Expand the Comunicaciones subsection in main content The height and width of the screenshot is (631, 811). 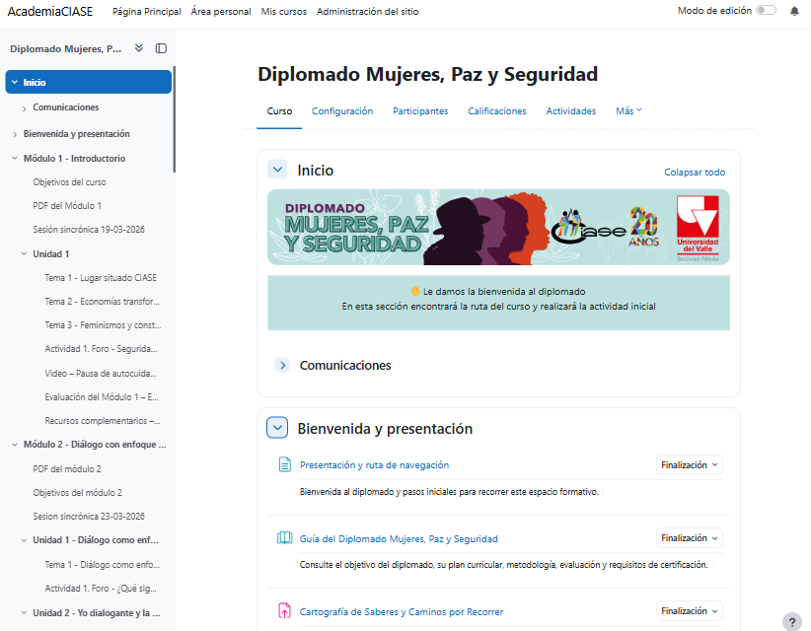282,366
